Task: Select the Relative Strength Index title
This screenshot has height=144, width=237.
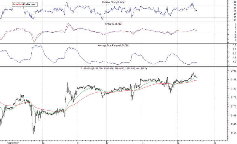Action: point(114,2)
